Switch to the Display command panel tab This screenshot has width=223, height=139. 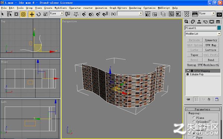click(x=211, y=22)
